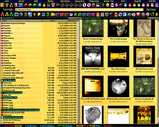The image size is (159, 127).
Task: Click the networked computers icon
Action: [30, 14]
